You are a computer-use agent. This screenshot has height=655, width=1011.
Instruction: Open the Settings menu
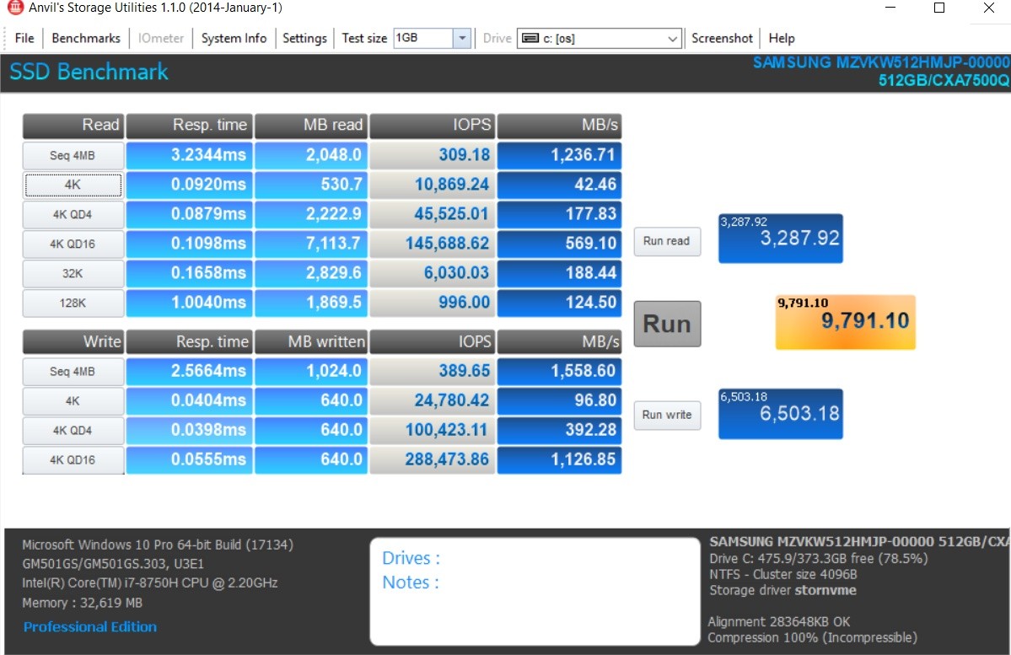(x=304, y=38)
